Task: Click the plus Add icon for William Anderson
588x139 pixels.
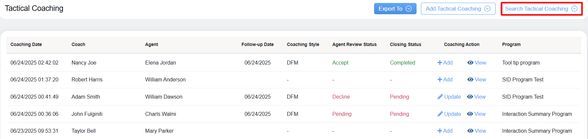Action: [440, 79]
